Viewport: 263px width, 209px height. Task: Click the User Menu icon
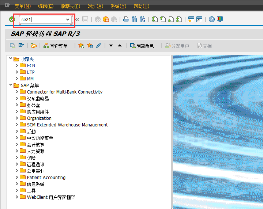pos(12,46)
